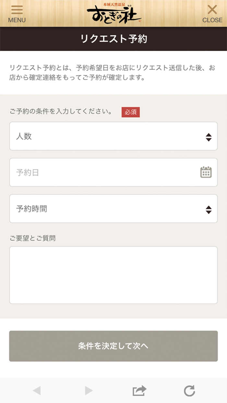Click the ご要望とご質問 text area
This screenshot has height=403, width=227.
pyautogui.click(x=113, y=275)
